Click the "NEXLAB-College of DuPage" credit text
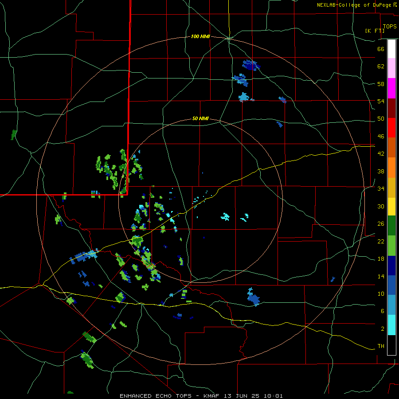The width and height of the screenshot is (399, 399). [354, 5]
